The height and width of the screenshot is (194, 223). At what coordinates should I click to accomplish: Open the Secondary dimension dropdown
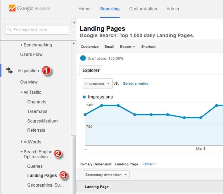click(x=106, y=175)
